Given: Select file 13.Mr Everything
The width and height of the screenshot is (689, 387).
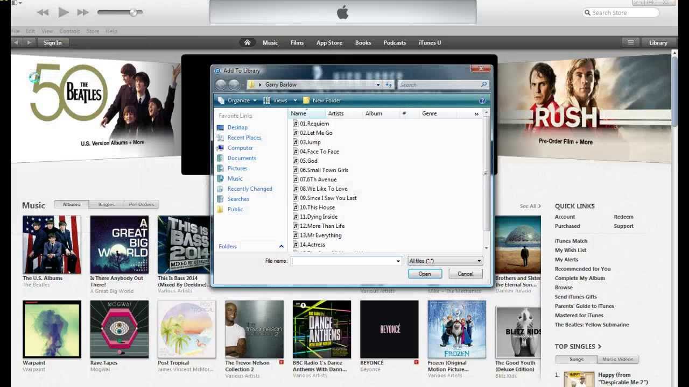Looking at the screenshot, I should pyautogui.click(x=321, y=235).
